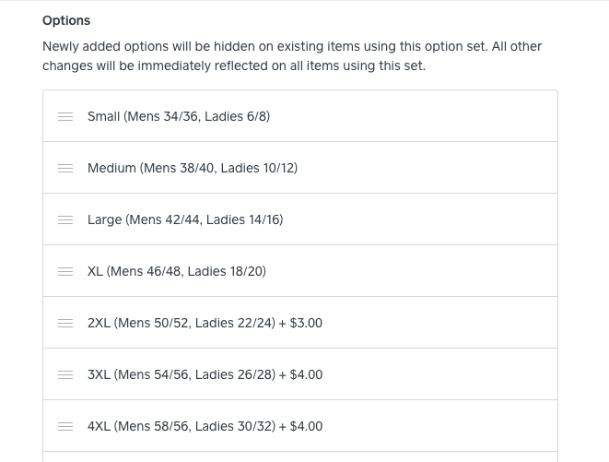Click the Medium option reorder handle

coord(65,169)
